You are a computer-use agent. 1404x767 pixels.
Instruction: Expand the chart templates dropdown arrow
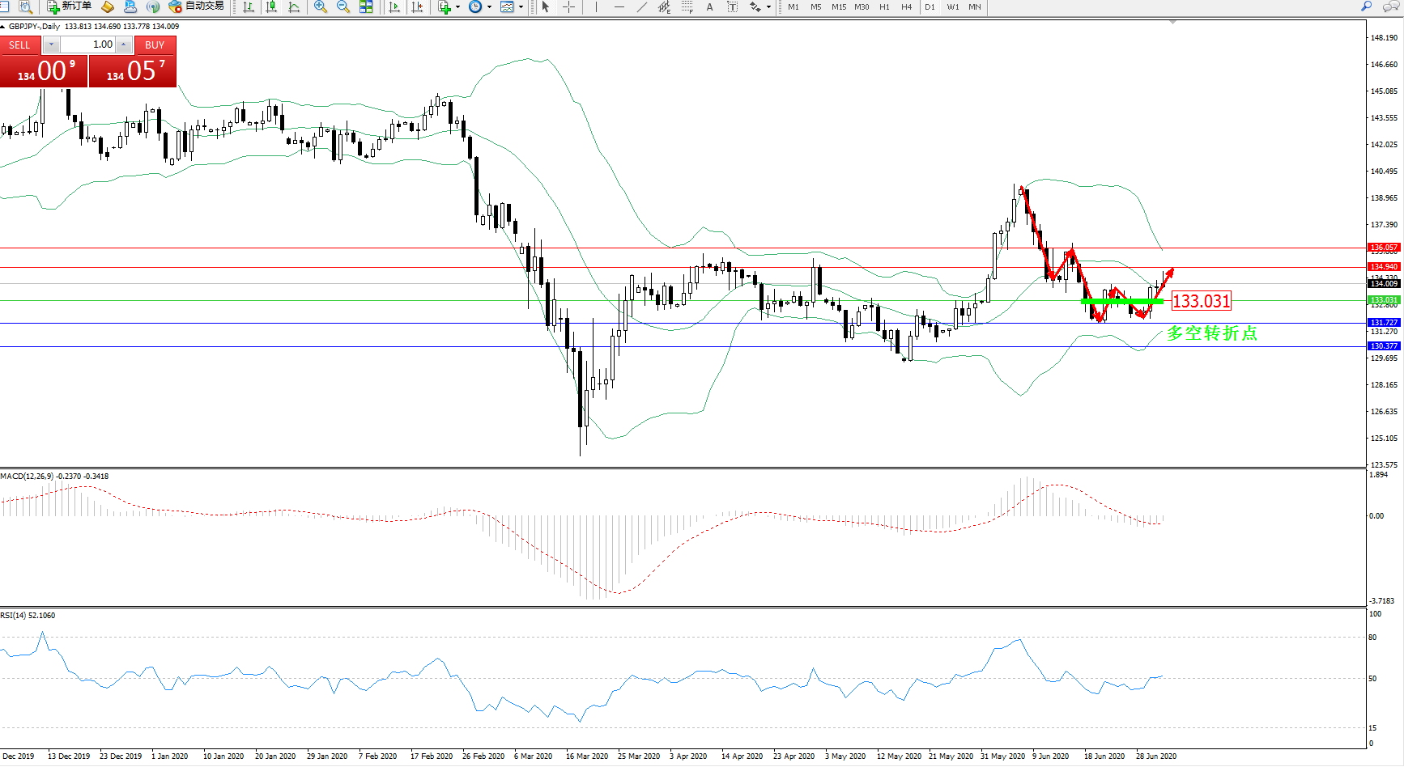(521, 6)
